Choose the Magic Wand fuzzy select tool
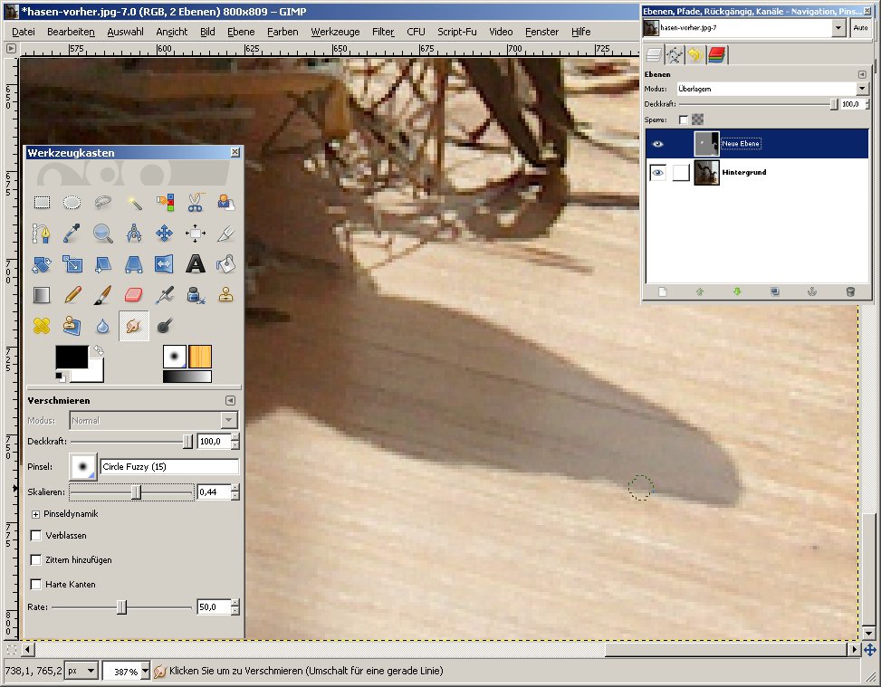The width and height of the screenshot is (881, 687). (x=133, y=203)
